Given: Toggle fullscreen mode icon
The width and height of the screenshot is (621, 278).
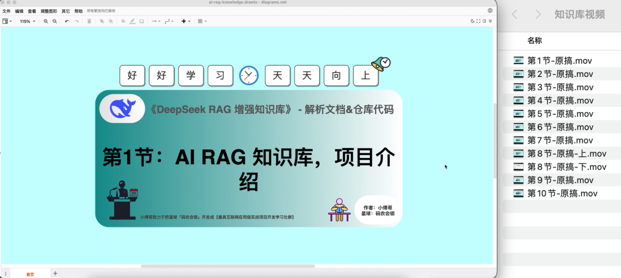Looking at the screenshot, I should 478,21.
